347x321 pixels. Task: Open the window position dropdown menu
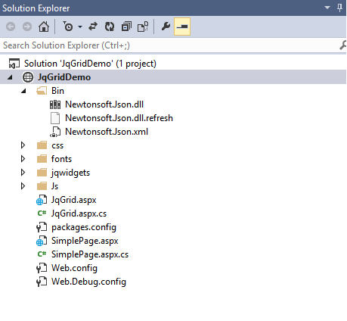[327, 8]
